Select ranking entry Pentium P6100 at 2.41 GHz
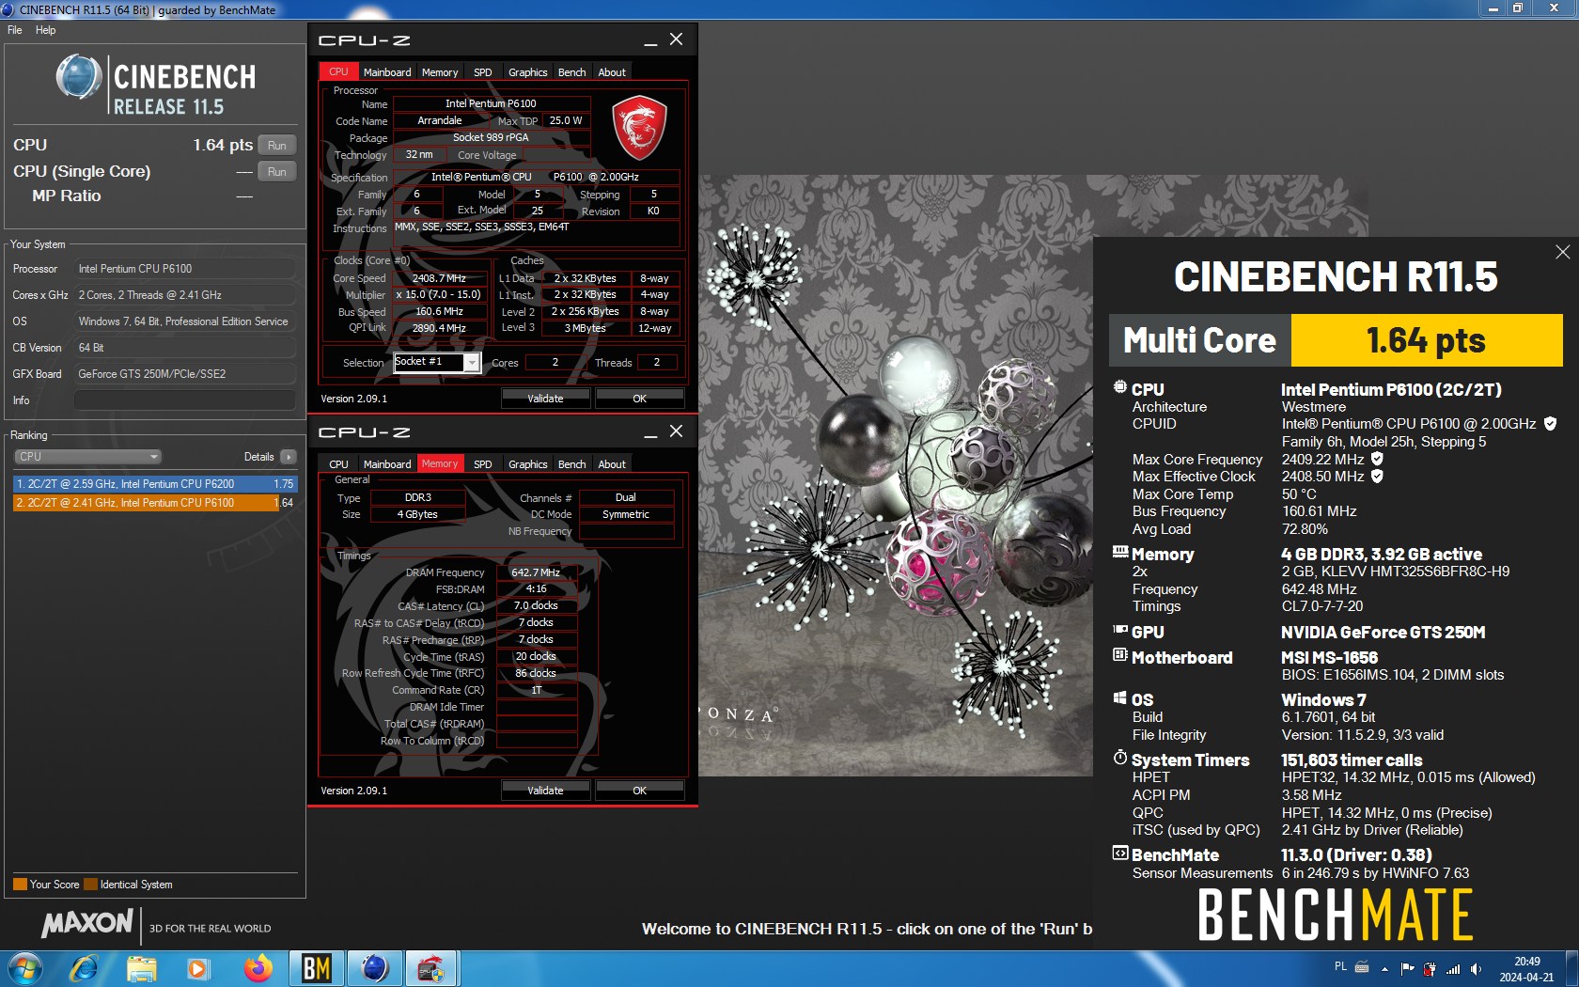 (155, 503)
